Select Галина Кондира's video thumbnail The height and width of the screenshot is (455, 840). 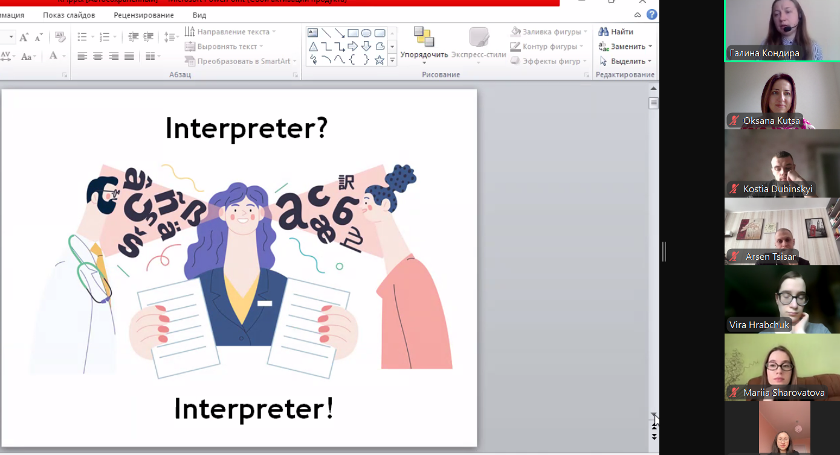point(781,30)
